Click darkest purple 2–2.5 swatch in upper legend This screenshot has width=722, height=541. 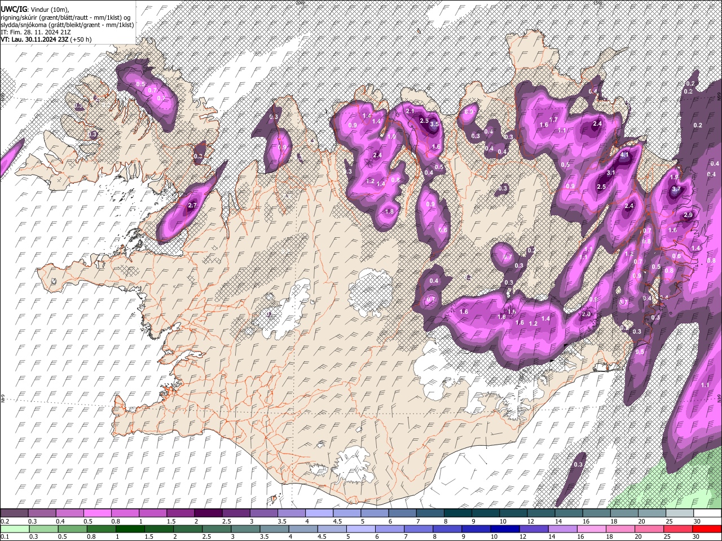click(x=208, y=513)
